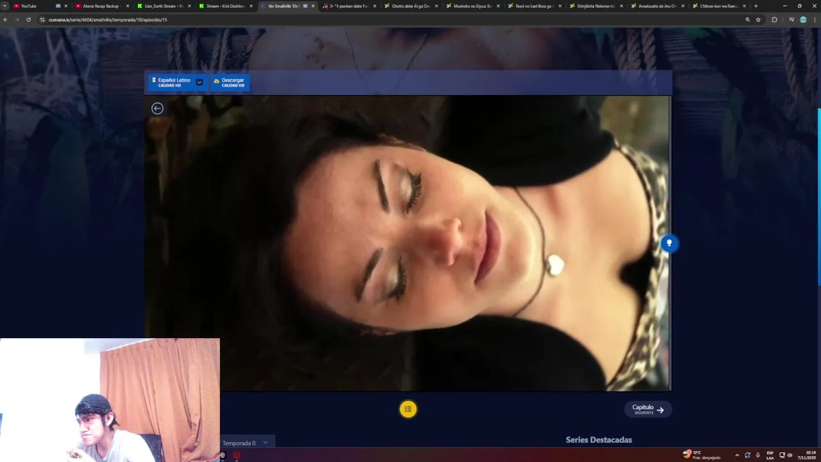The width and height of the screenshot is (821, 462).
Task: Open the volume speaker tray icon
Action: 790,455
